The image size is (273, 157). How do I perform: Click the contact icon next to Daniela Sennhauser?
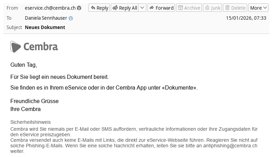[71, 18]
